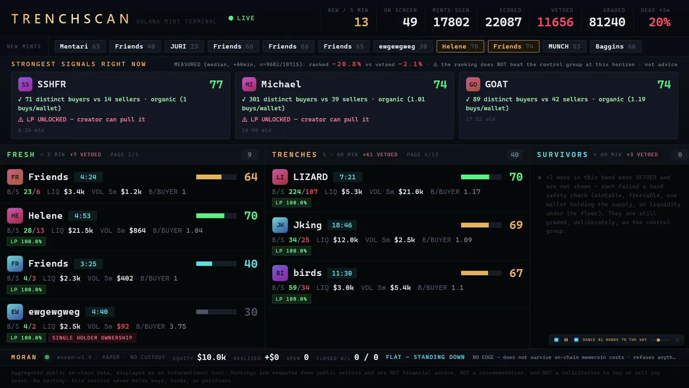
Task: Click the ewgewgweg score value 30
Action: [x=251, y=312]
